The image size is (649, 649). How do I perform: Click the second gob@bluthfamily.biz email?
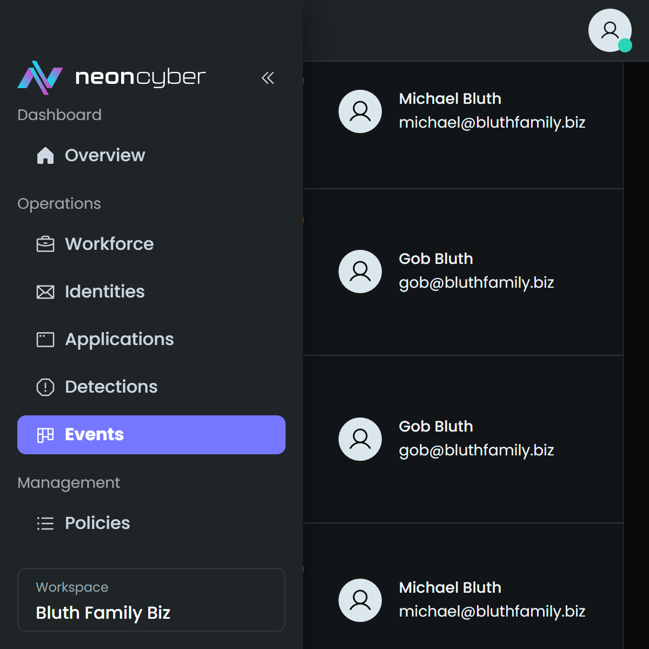coord(476,450)
